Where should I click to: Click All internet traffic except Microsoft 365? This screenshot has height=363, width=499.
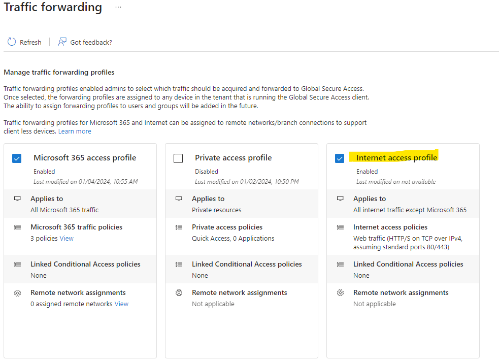[410, 210]
